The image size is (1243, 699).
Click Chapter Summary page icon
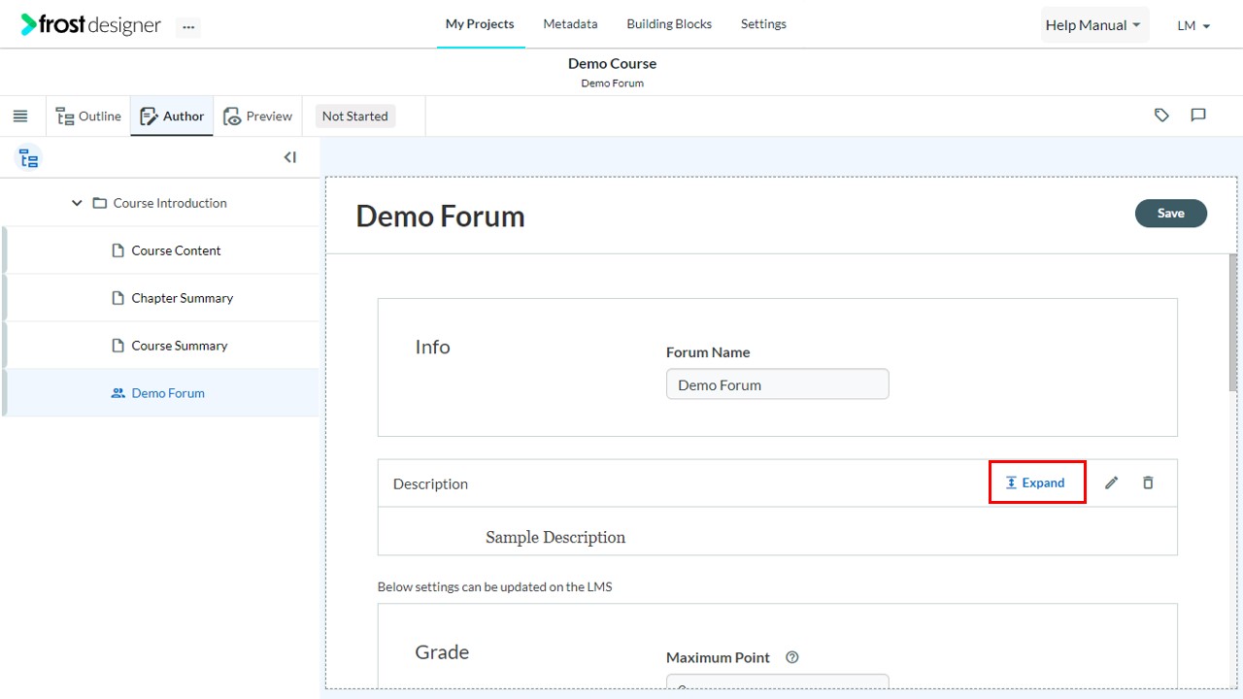click(118, 298)
